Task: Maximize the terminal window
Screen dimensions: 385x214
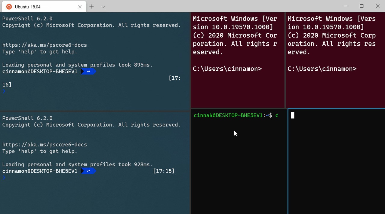Action: [x=362, y=6]
